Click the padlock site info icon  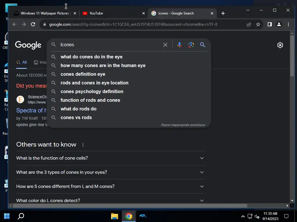[x=45, y=24]
